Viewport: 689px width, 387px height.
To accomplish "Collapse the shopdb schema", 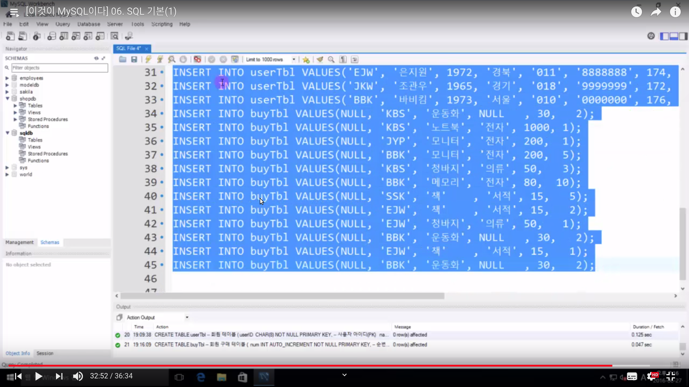I will tap(7, 99).
